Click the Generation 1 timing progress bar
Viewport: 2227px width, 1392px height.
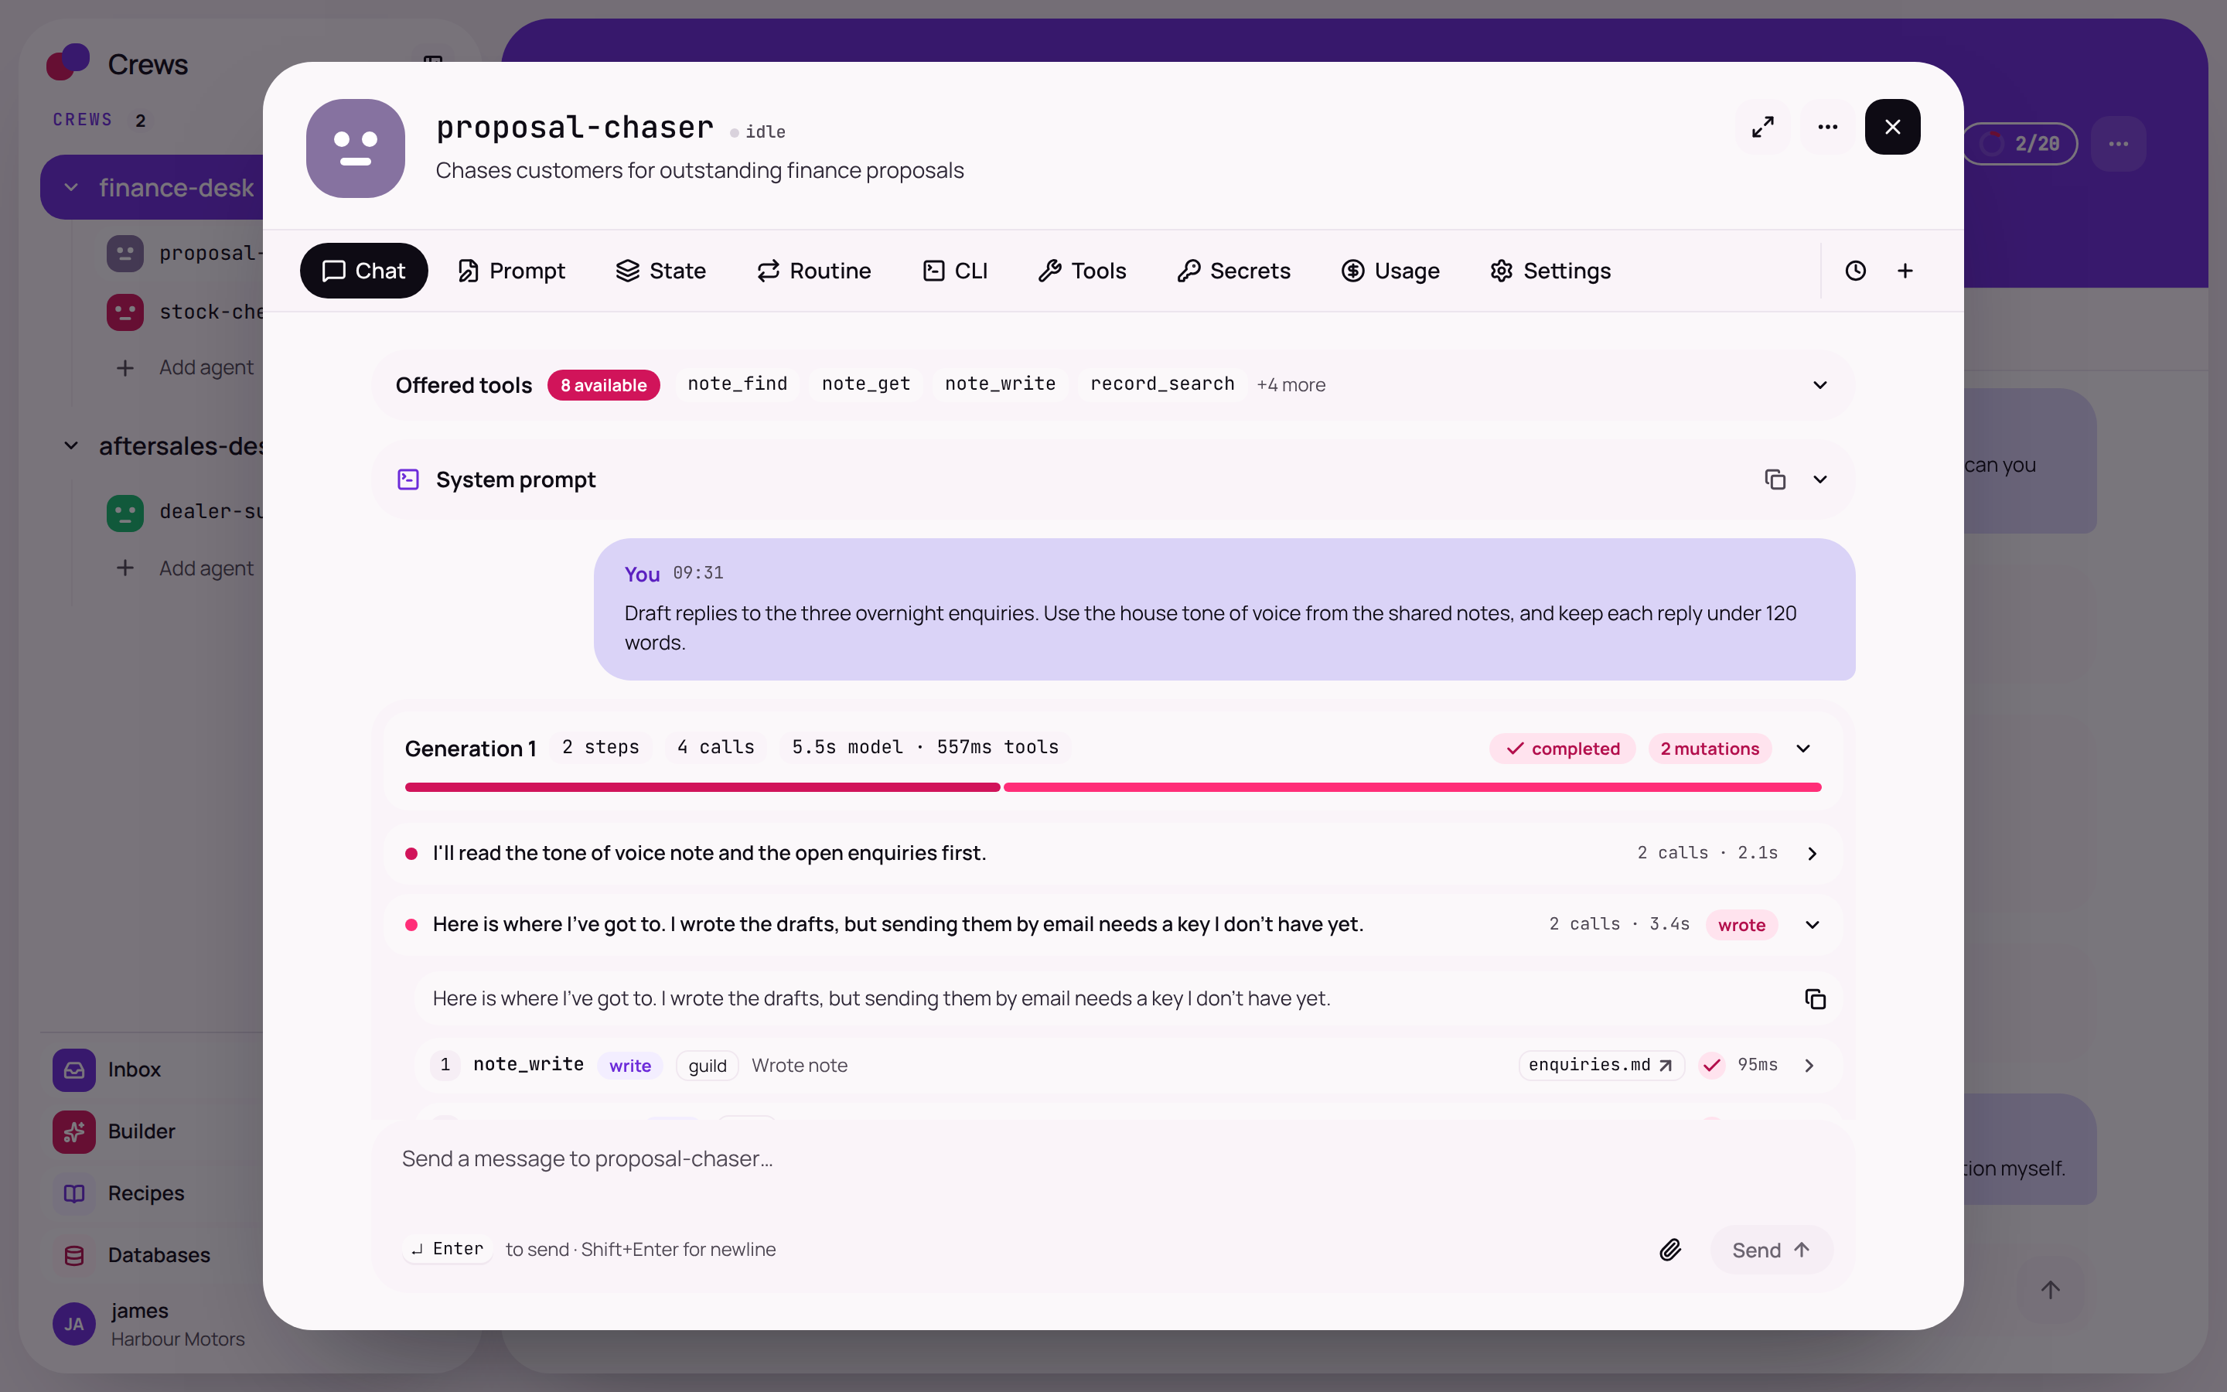coord(1113,787)
